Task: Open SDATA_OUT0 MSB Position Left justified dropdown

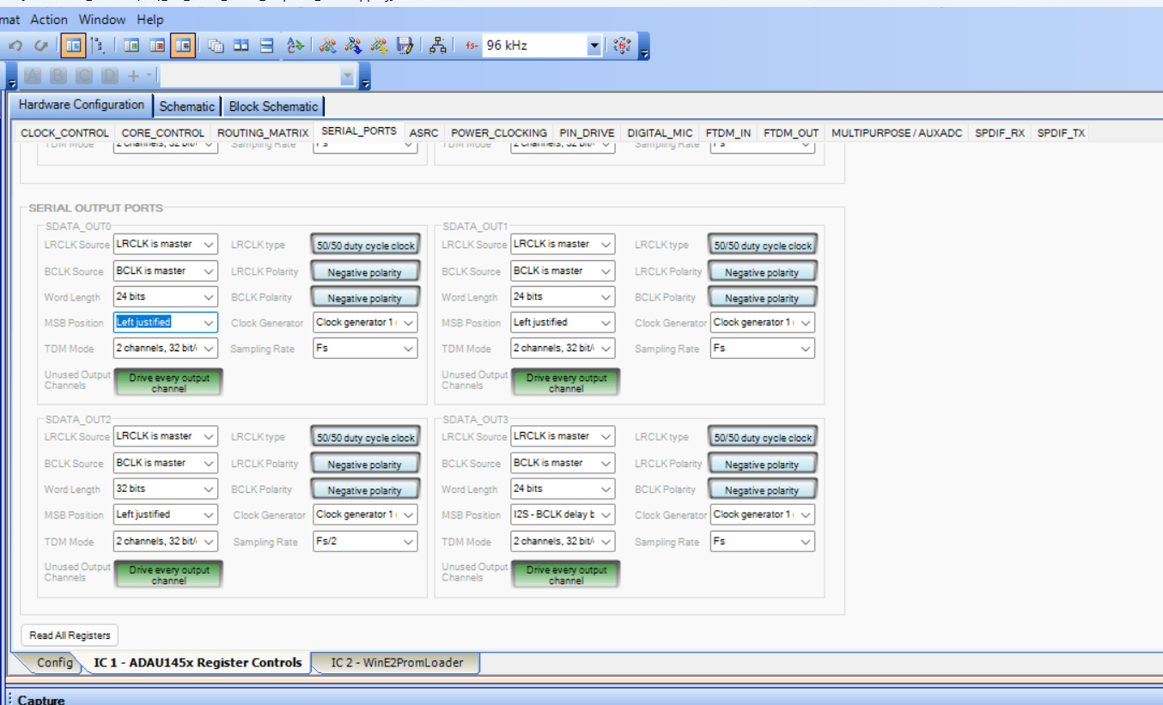Action: tap(166, 323)
